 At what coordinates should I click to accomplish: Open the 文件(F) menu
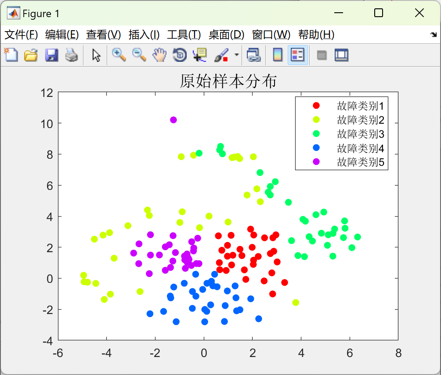tap(21, 35)
